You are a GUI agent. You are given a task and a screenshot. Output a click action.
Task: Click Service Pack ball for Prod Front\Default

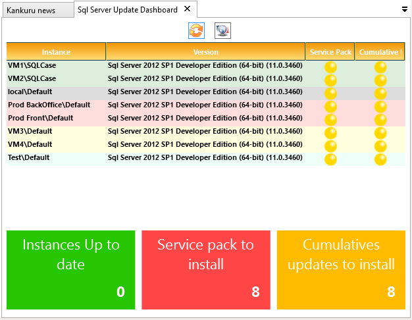click(x=330, y=120)
